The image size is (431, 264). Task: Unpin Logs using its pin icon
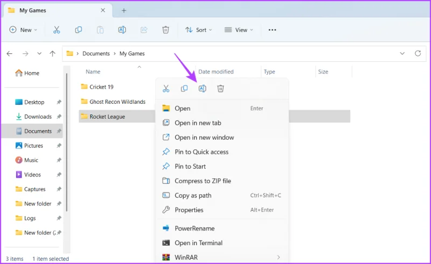point(59,218)
